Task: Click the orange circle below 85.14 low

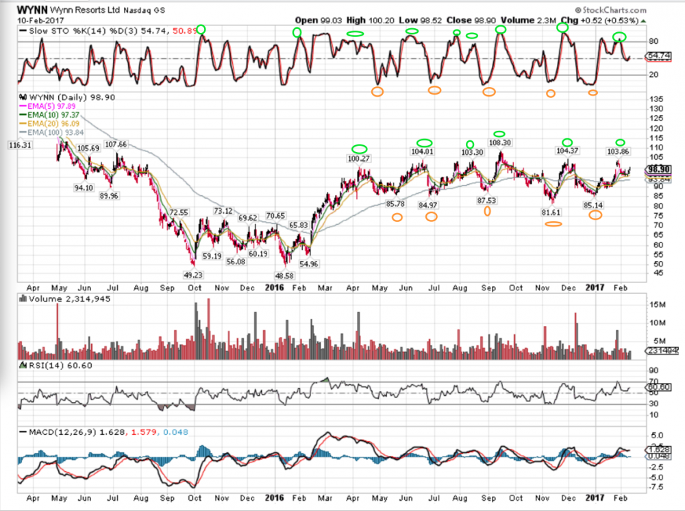Action: [595, 215]
